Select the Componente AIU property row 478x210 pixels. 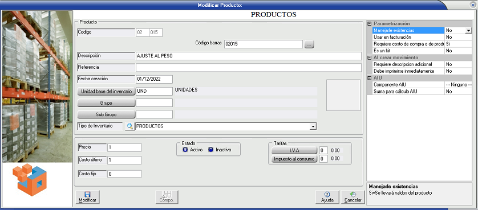click(422, 85)
